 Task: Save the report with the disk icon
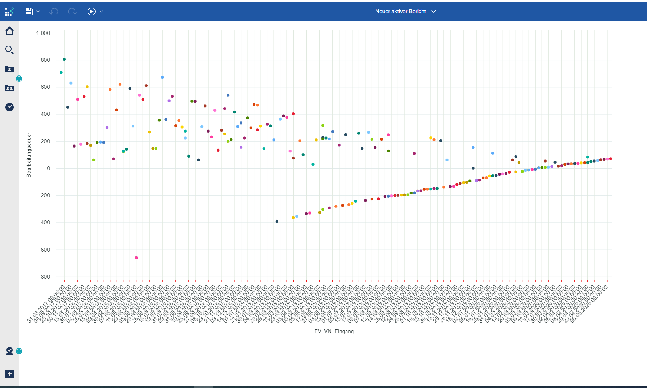28,12
